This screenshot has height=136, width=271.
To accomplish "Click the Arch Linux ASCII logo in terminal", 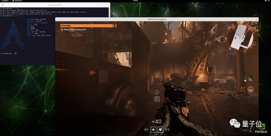I will click(x=13, y=35).
